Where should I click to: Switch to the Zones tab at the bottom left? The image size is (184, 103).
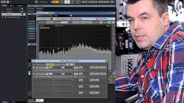13,102
